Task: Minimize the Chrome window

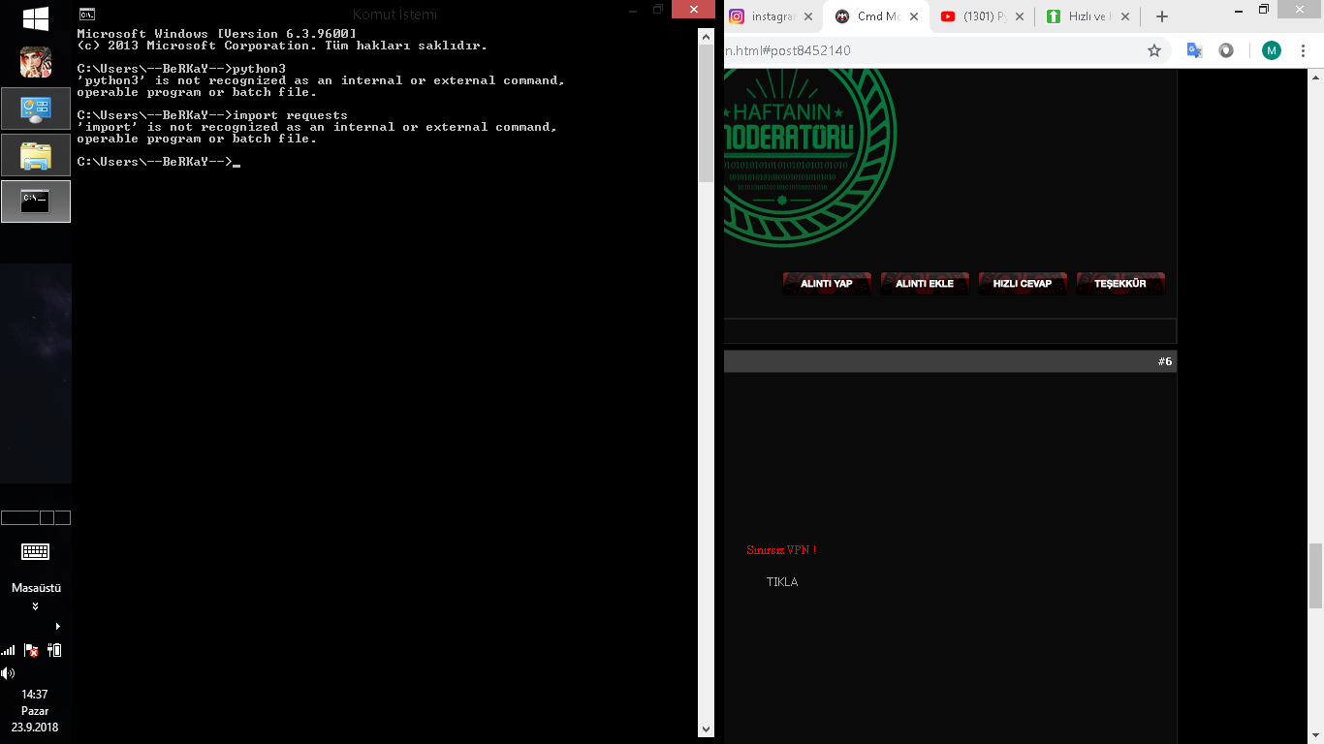Action: (1239, 10)
